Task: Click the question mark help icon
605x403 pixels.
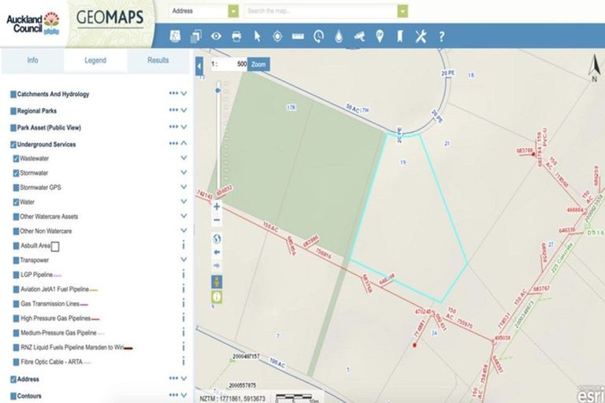Action: pyautogui.click(x=441, y=36)
